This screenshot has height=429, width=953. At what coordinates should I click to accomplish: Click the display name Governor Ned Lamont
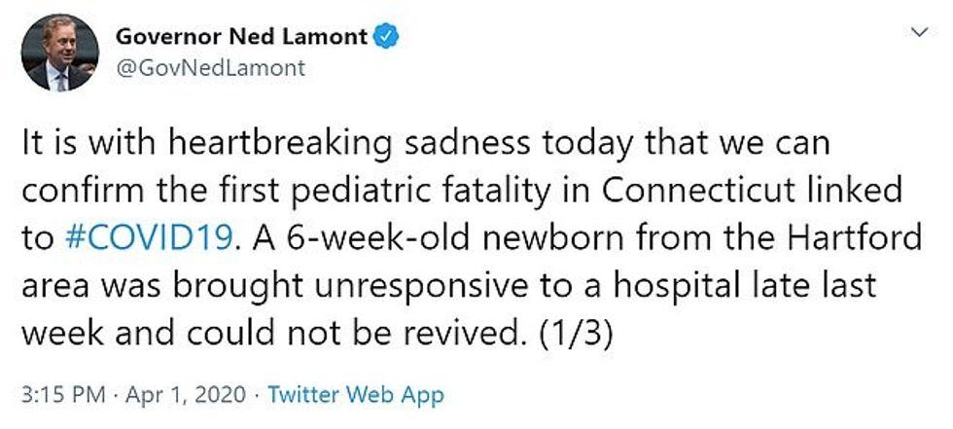click(242, 38)
